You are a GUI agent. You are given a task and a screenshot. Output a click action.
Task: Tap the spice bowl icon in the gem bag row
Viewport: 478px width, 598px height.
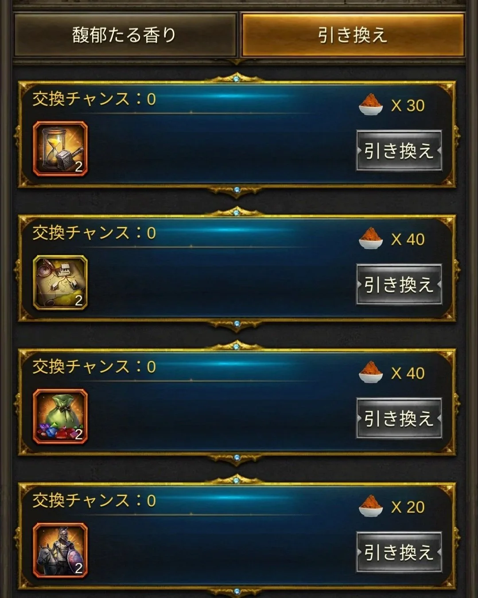(371, 373)
